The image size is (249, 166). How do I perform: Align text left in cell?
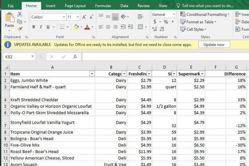point(101,27)
